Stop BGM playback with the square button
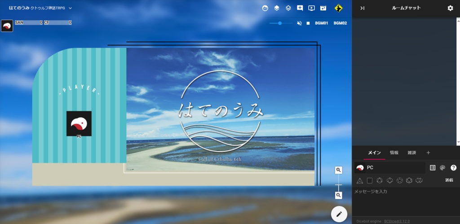The image size is (460, 224). point(308,23)
